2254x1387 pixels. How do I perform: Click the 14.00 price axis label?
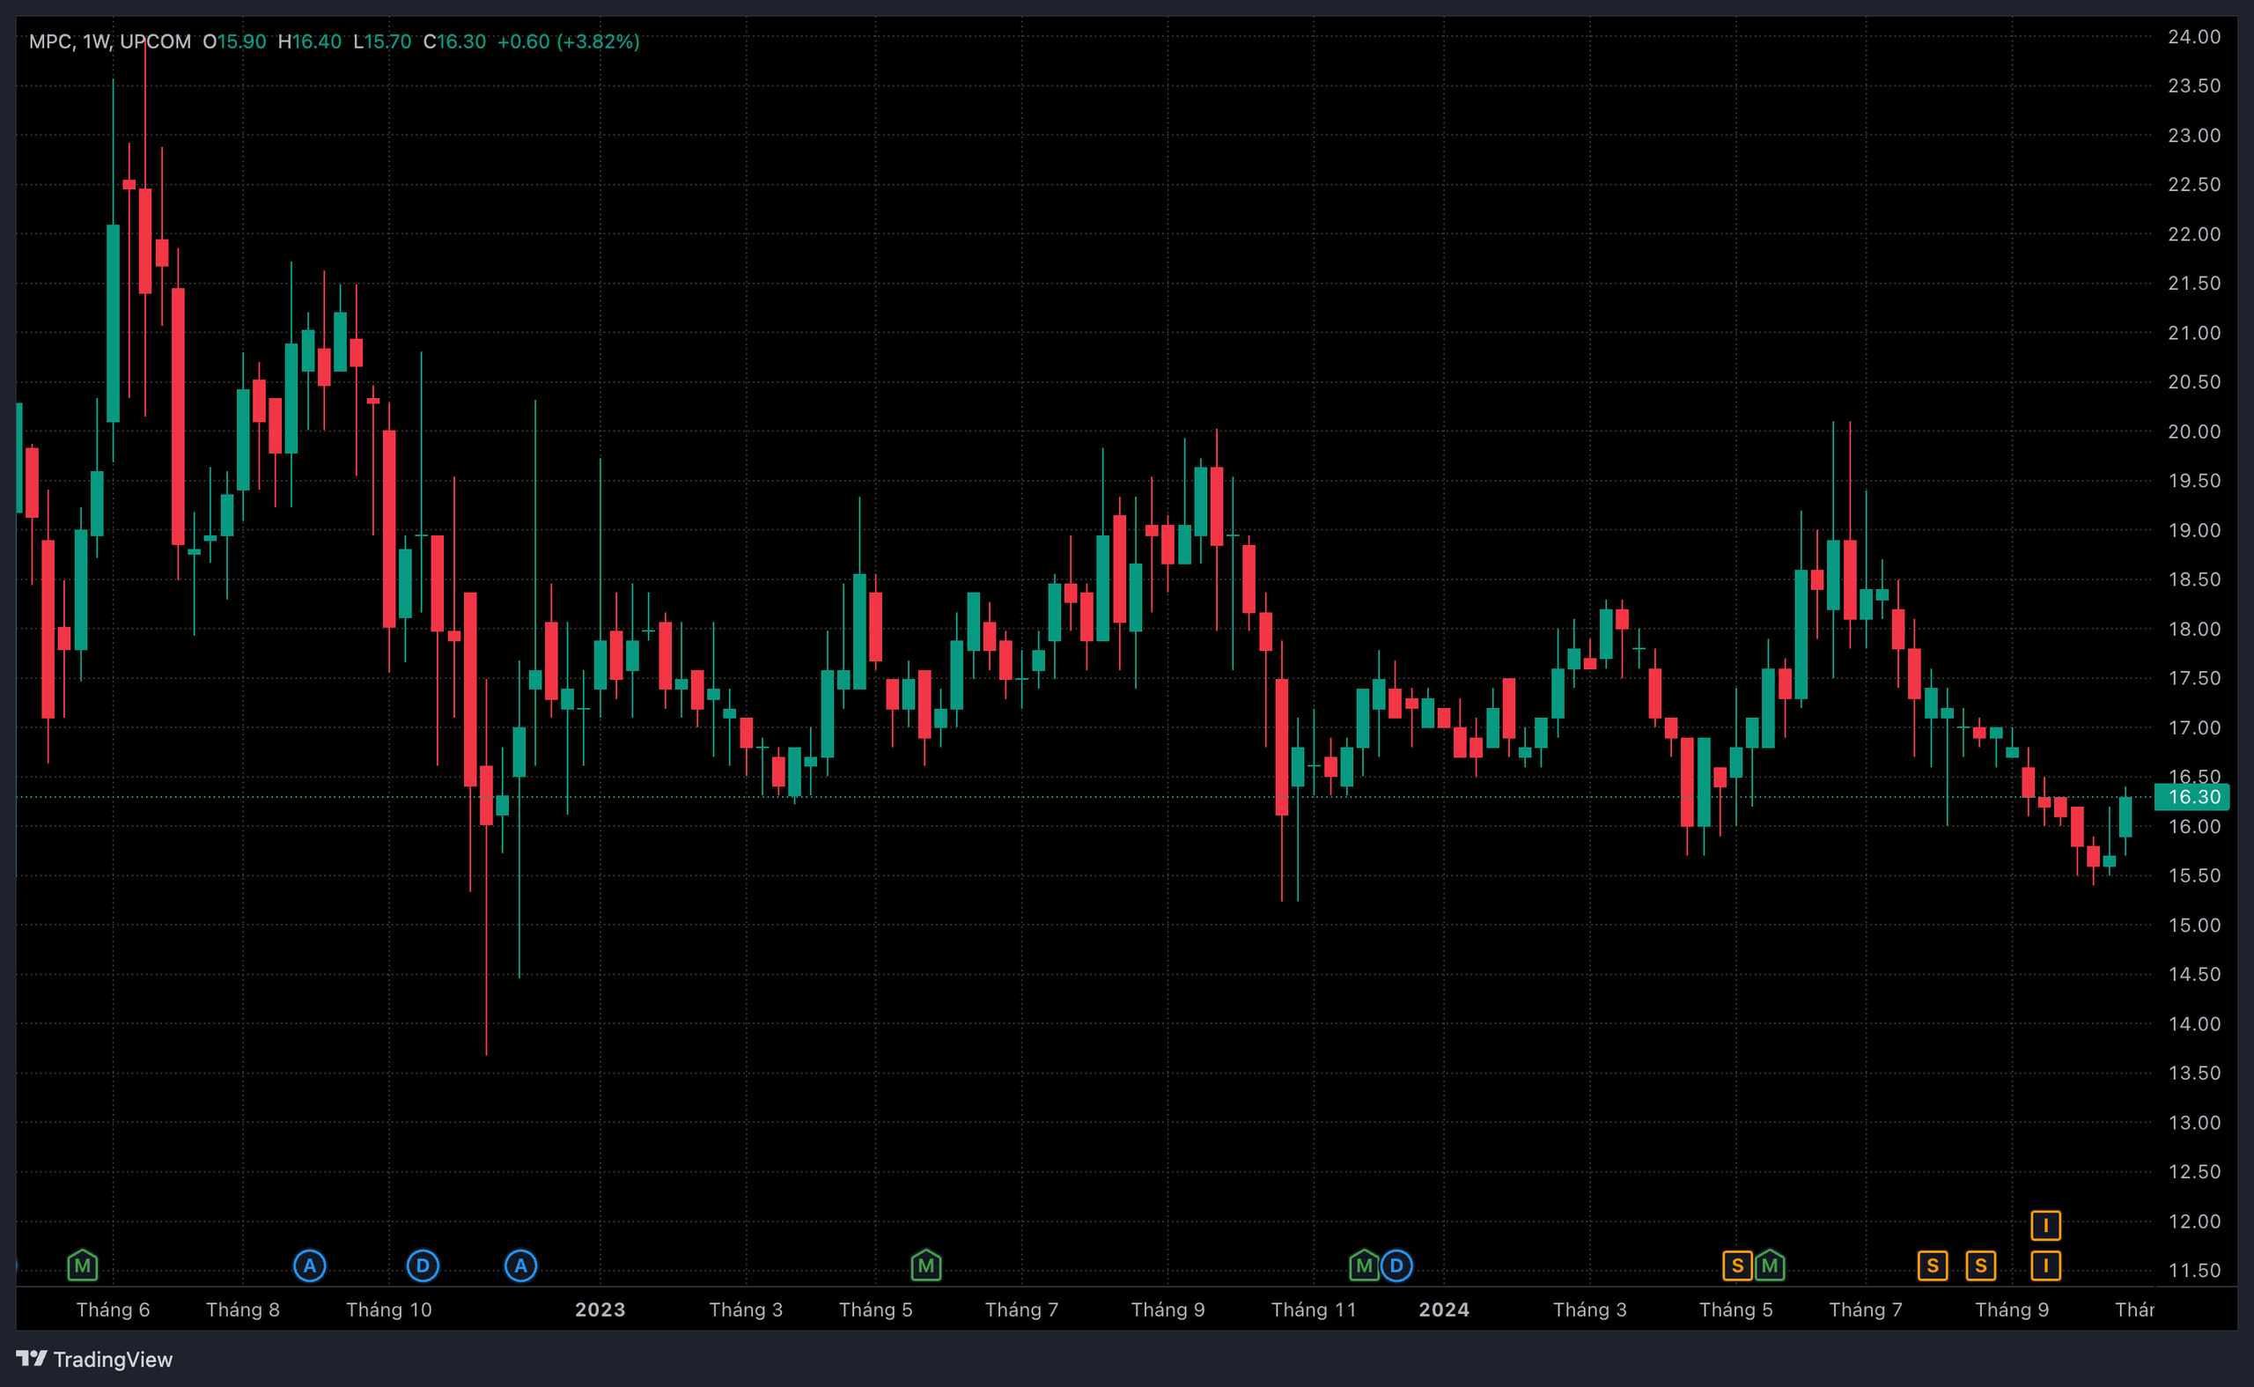[2194, 1023]
